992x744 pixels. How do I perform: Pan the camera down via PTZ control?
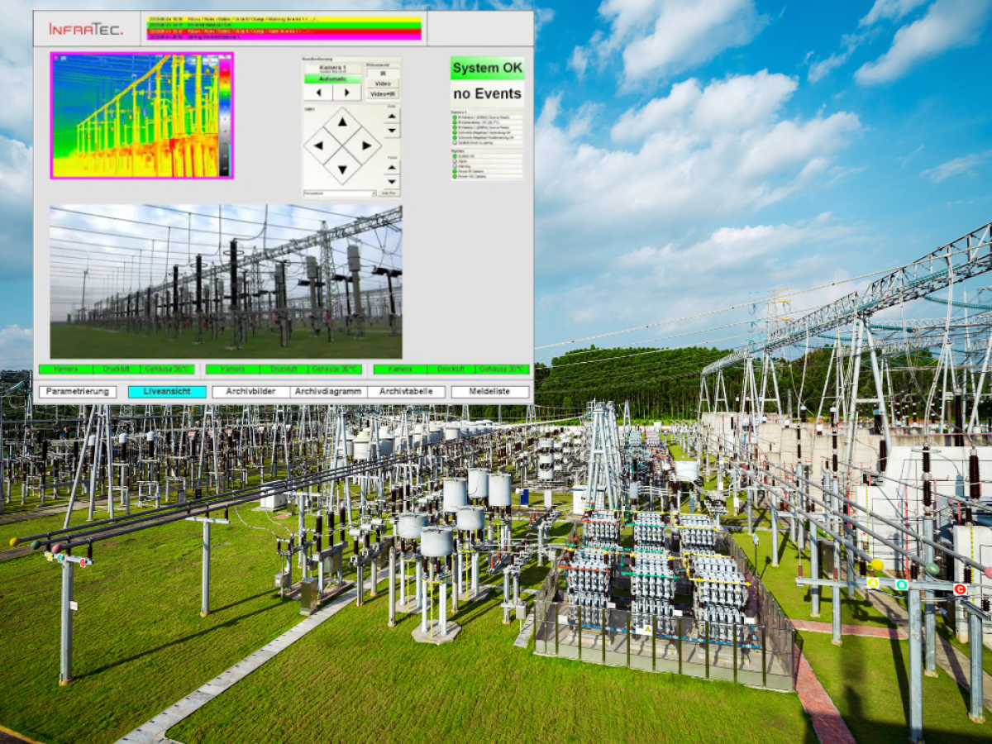(x=342, y=169)
